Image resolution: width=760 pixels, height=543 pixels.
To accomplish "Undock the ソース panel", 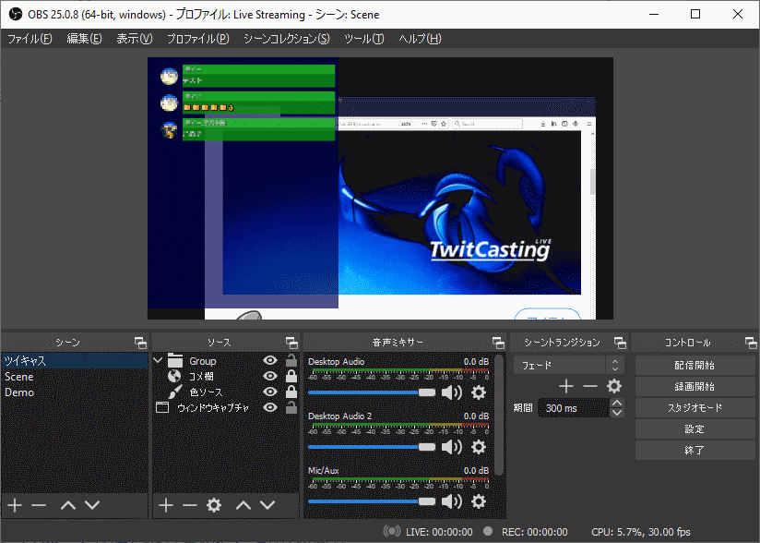I will coord(291,343).
